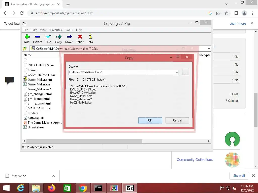Bookmark this page with the star icon

coord(226,13)
